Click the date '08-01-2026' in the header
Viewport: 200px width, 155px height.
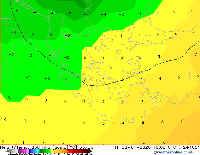pos(136,147)
